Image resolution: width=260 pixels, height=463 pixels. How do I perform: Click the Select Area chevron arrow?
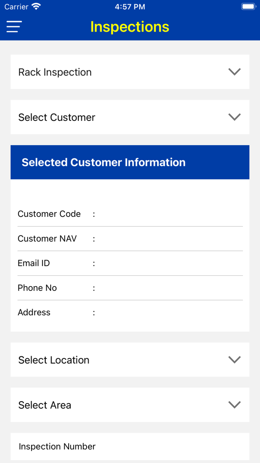pos(235,405)
